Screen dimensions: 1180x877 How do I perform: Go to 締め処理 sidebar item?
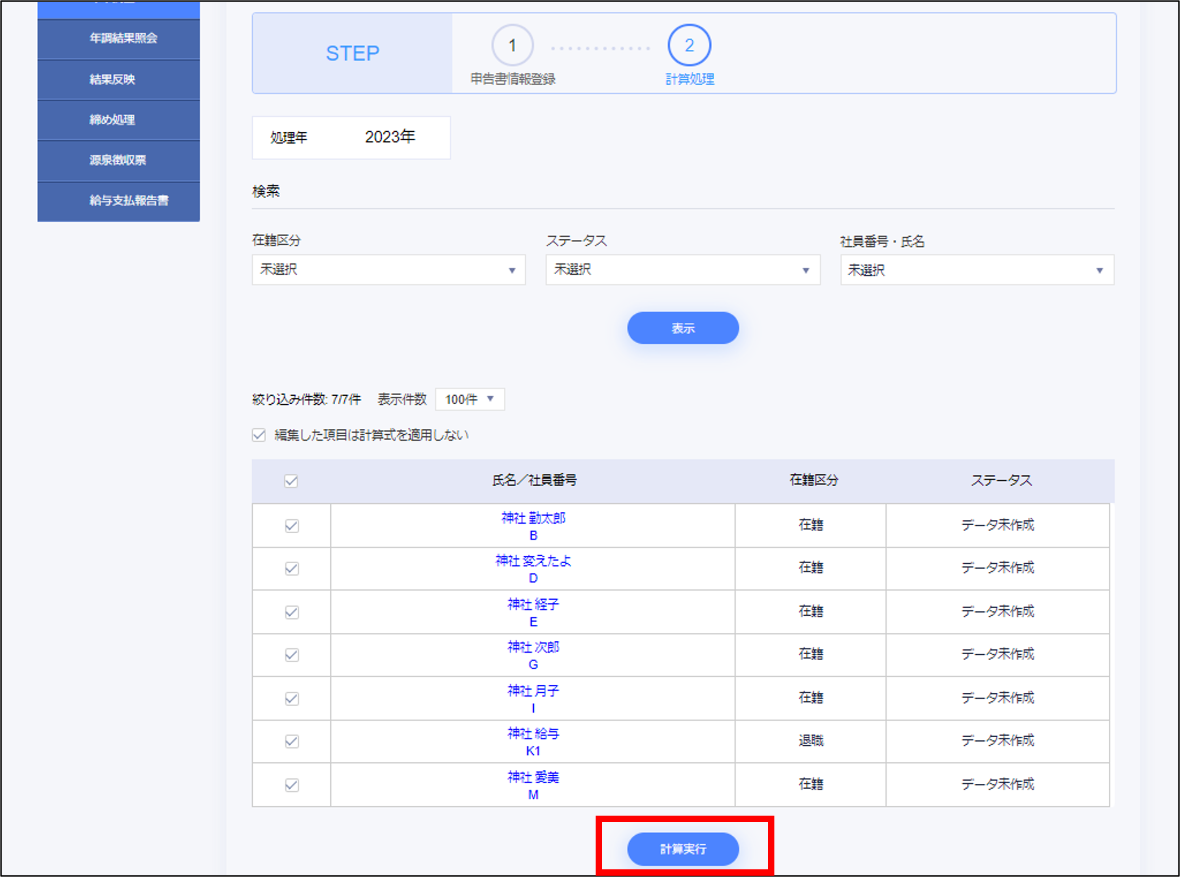[x=112, y=120]
